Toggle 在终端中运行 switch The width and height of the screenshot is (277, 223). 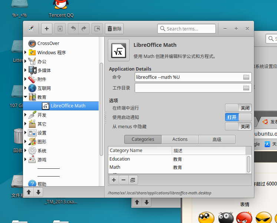(238, 108)
